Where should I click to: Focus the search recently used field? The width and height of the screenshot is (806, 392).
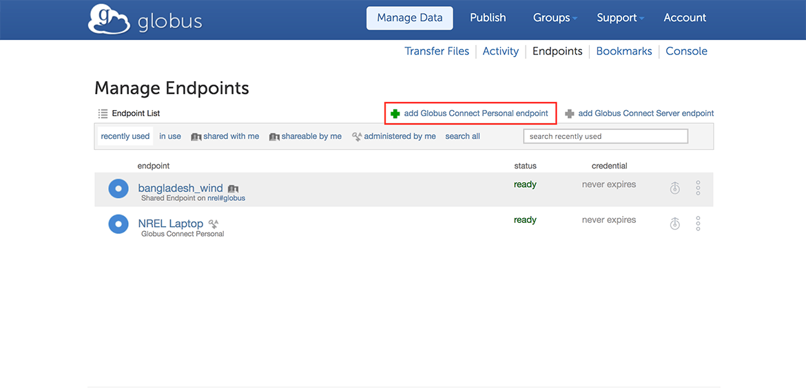point(606,136)
